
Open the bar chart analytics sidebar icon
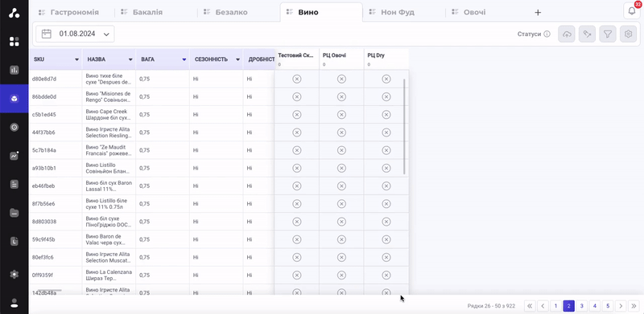(x=14, y=70)
